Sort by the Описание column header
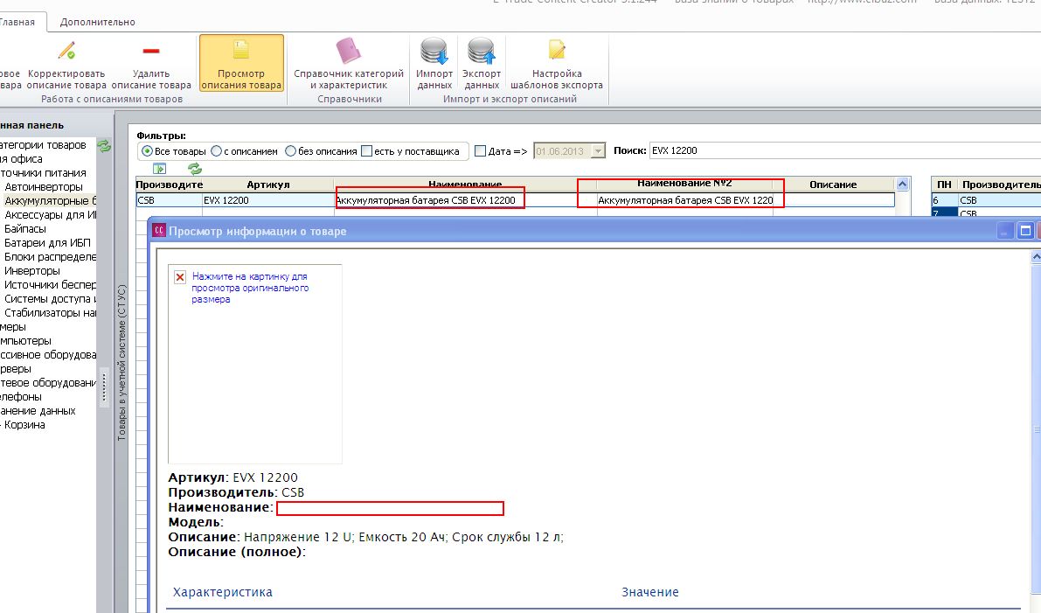This screenshot has width=1041, height=613. tap(833, 185)
